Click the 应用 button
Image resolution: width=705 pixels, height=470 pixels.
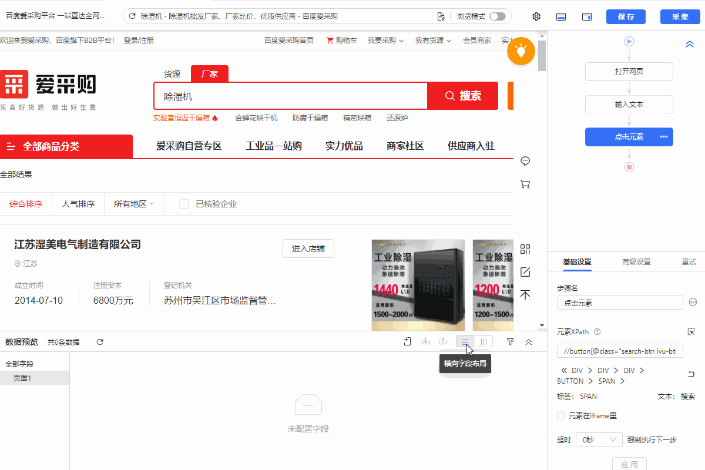coord(629,464)
